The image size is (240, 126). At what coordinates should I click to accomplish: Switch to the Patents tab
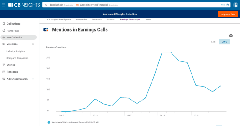(111, 20)
